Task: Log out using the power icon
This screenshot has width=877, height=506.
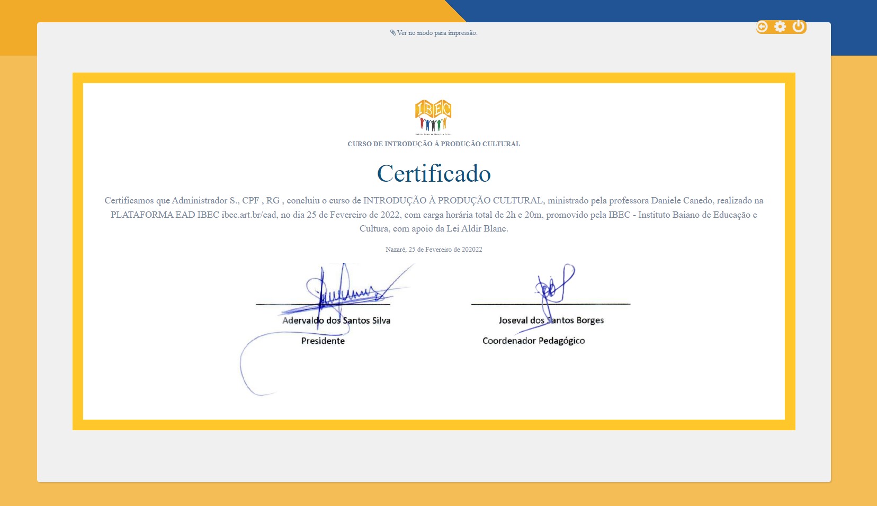Action: point(799,26)
